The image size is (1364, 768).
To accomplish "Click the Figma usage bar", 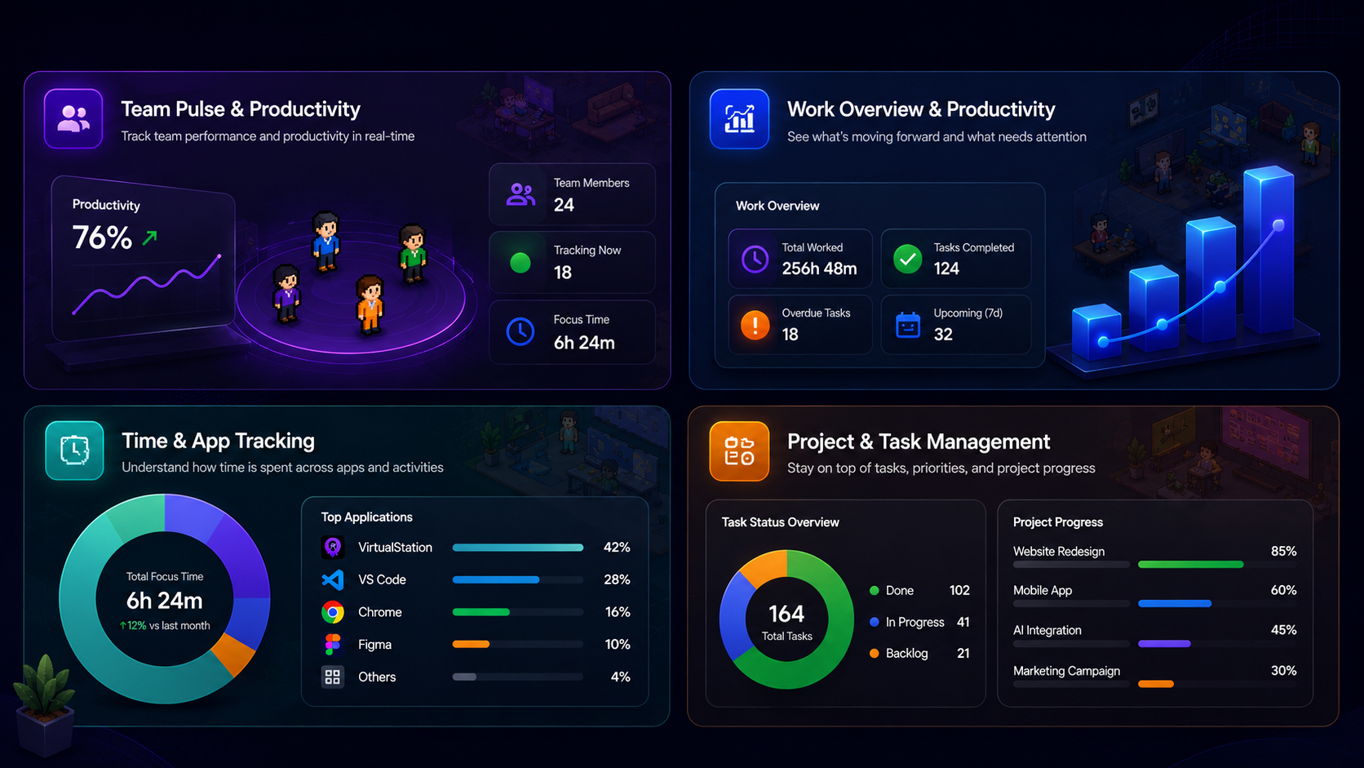I will pyautogui.click(x=518, y=644).
